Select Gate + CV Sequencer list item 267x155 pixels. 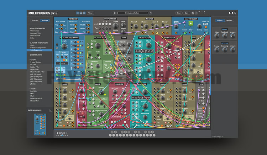tap(38, 48)
